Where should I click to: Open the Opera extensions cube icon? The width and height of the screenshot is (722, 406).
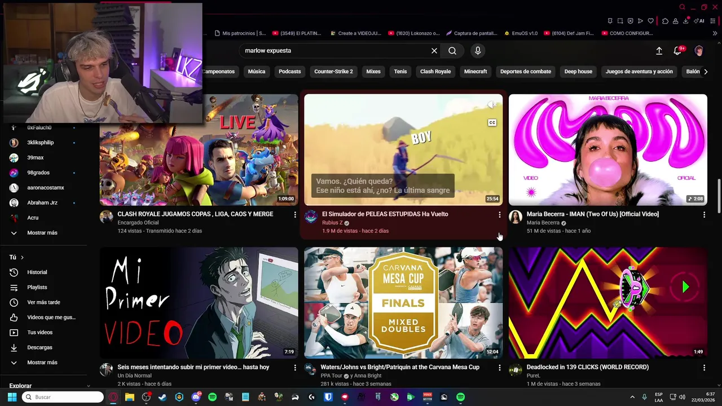click(665, 21)
